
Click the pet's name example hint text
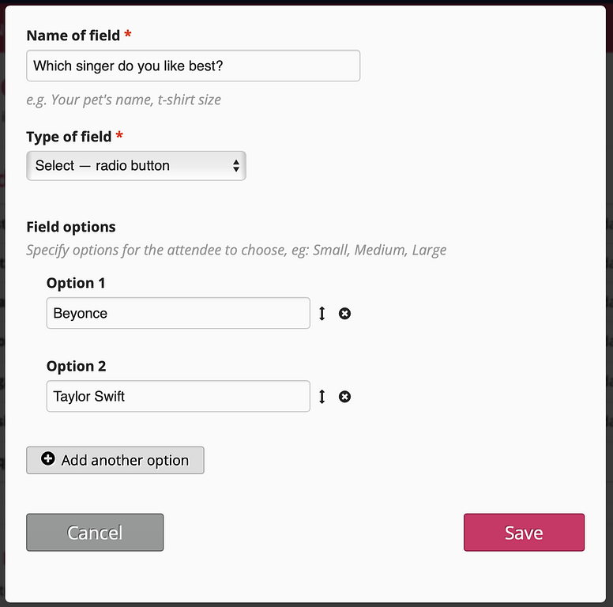point(123,100)
